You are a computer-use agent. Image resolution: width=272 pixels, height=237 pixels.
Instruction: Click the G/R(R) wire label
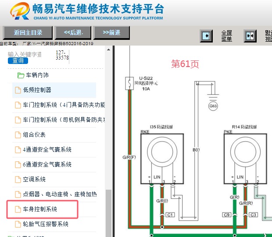click(246, 203)
